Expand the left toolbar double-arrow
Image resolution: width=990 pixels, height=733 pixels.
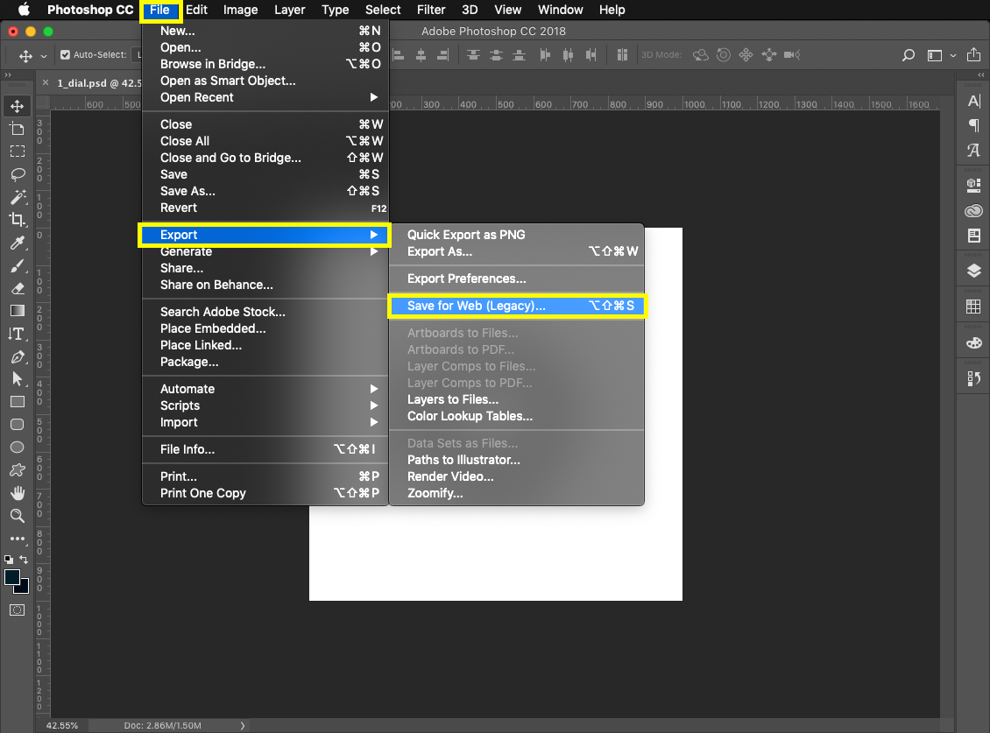tap(8, 75)
